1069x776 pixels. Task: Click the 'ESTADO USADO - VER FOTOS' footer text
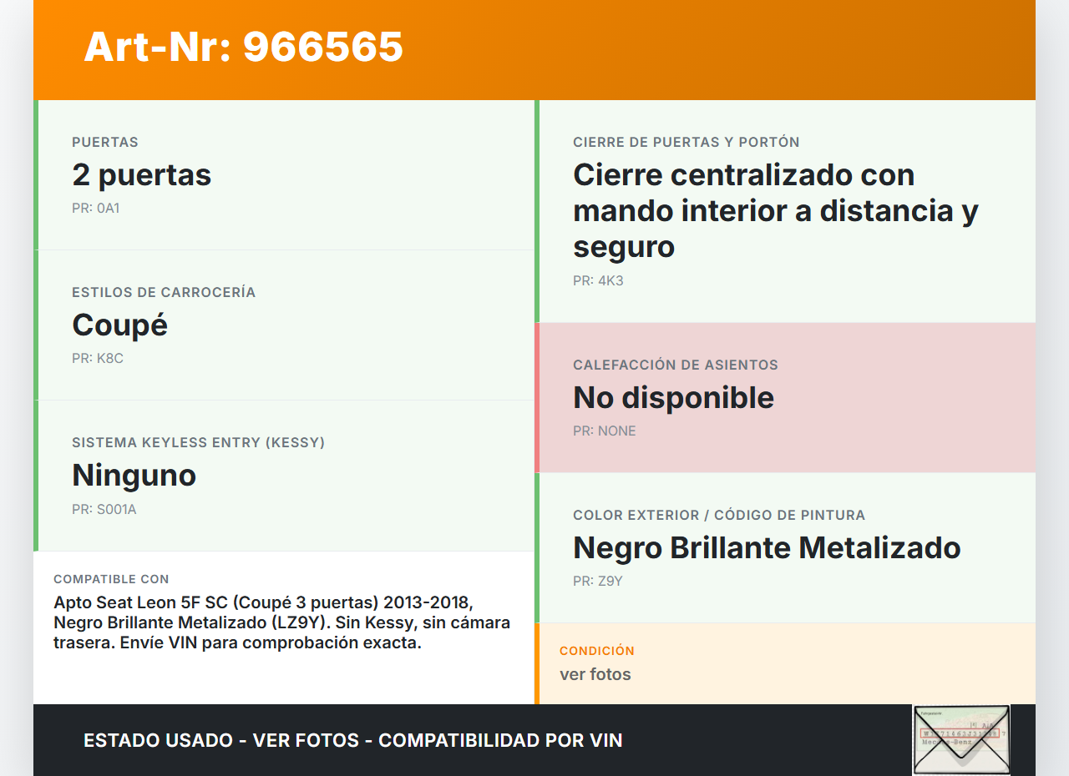(x=353, y=740)
